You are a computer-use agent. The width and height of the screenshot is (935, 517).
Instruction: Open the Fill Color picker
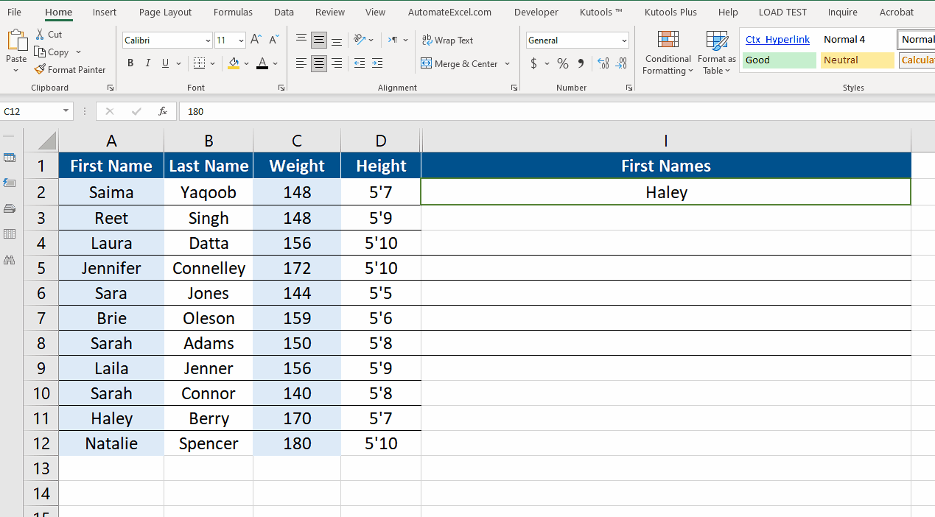[246, 63]
